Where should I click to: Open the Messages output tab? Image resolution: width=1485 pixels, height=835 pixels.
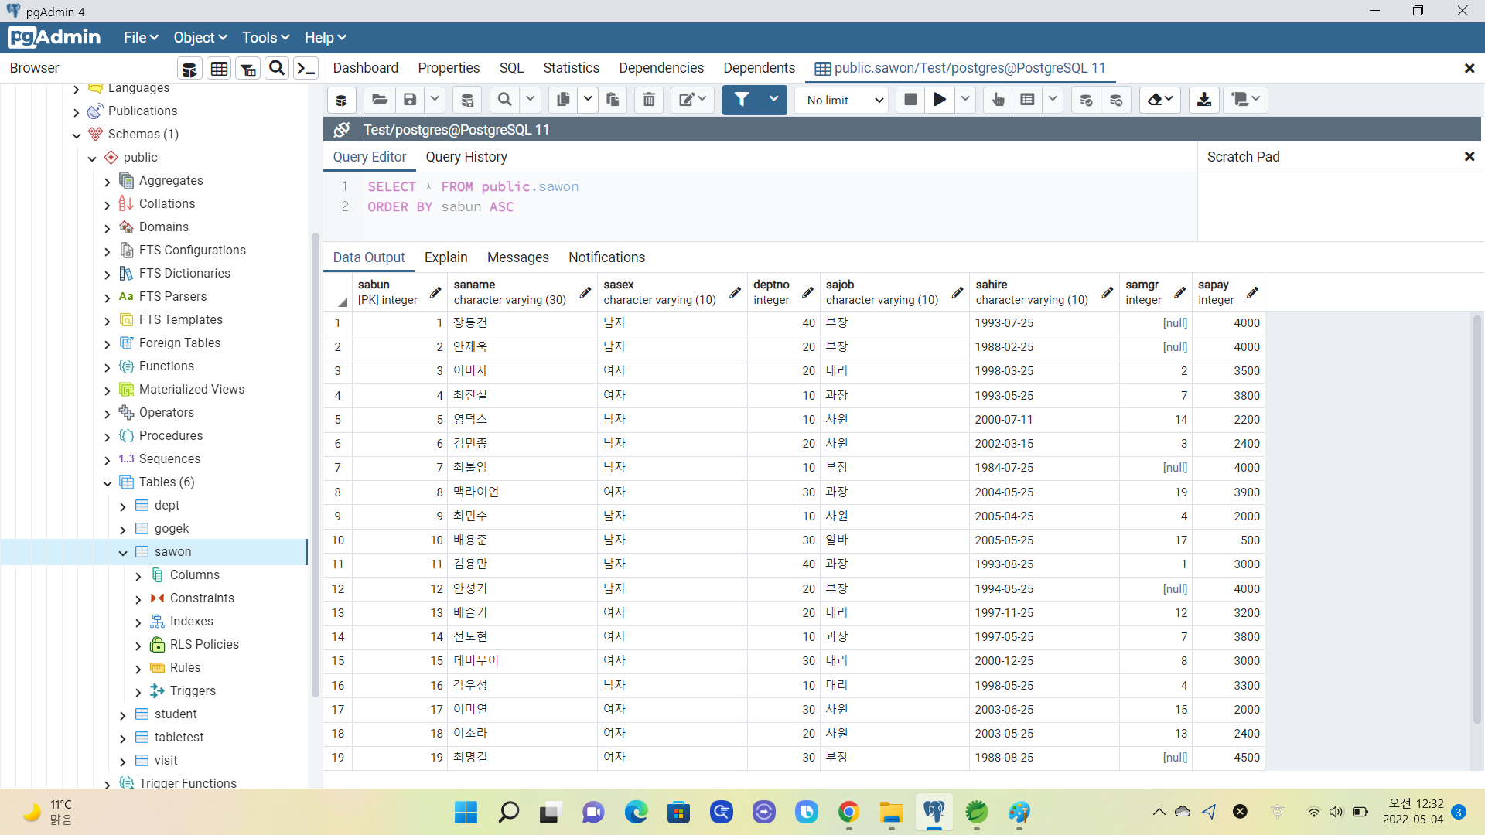coord(517,257)
